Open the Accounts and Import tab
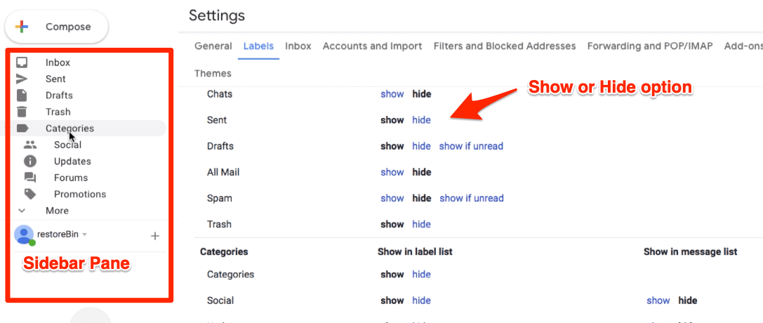Screen dimensions: 763x323 tap(372, 46)
